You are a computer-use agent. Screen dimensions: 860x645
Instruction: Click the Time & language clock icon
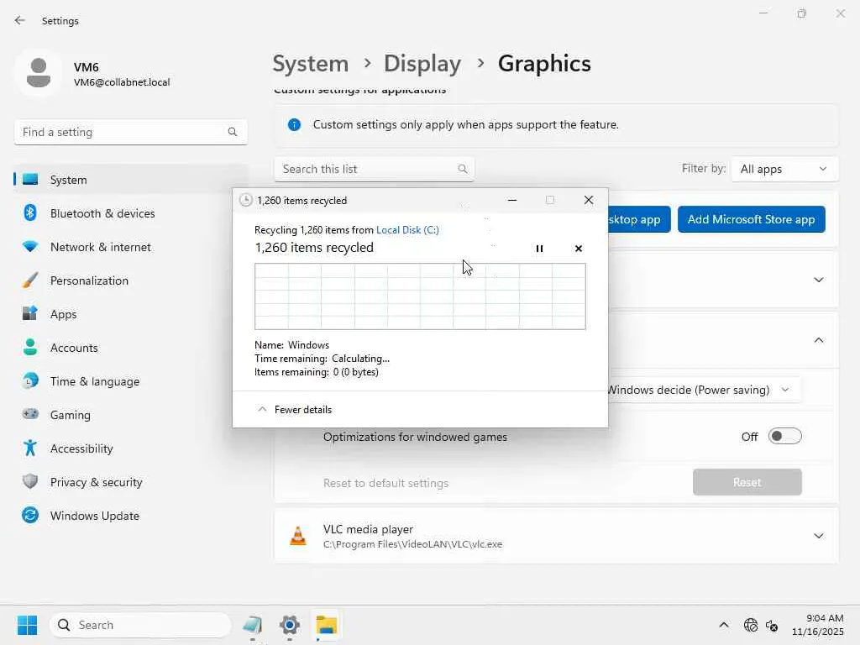click(30, 381)
